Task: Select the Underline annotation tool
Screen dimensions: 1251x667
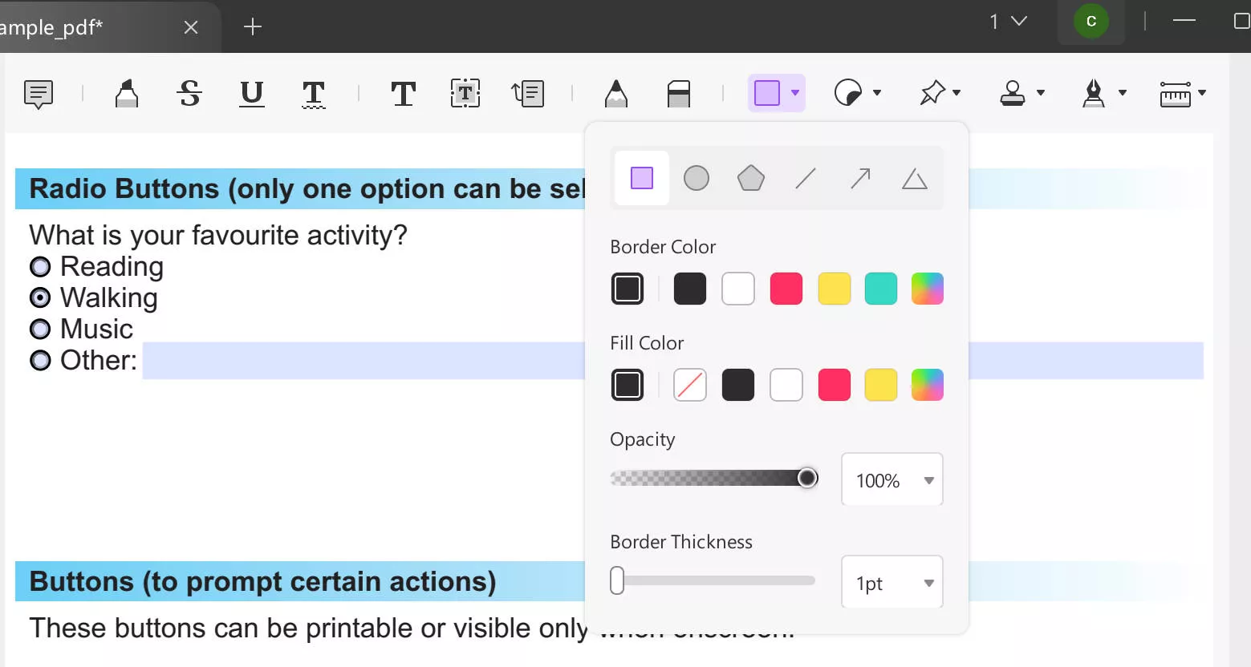Action: pos(251,94)
